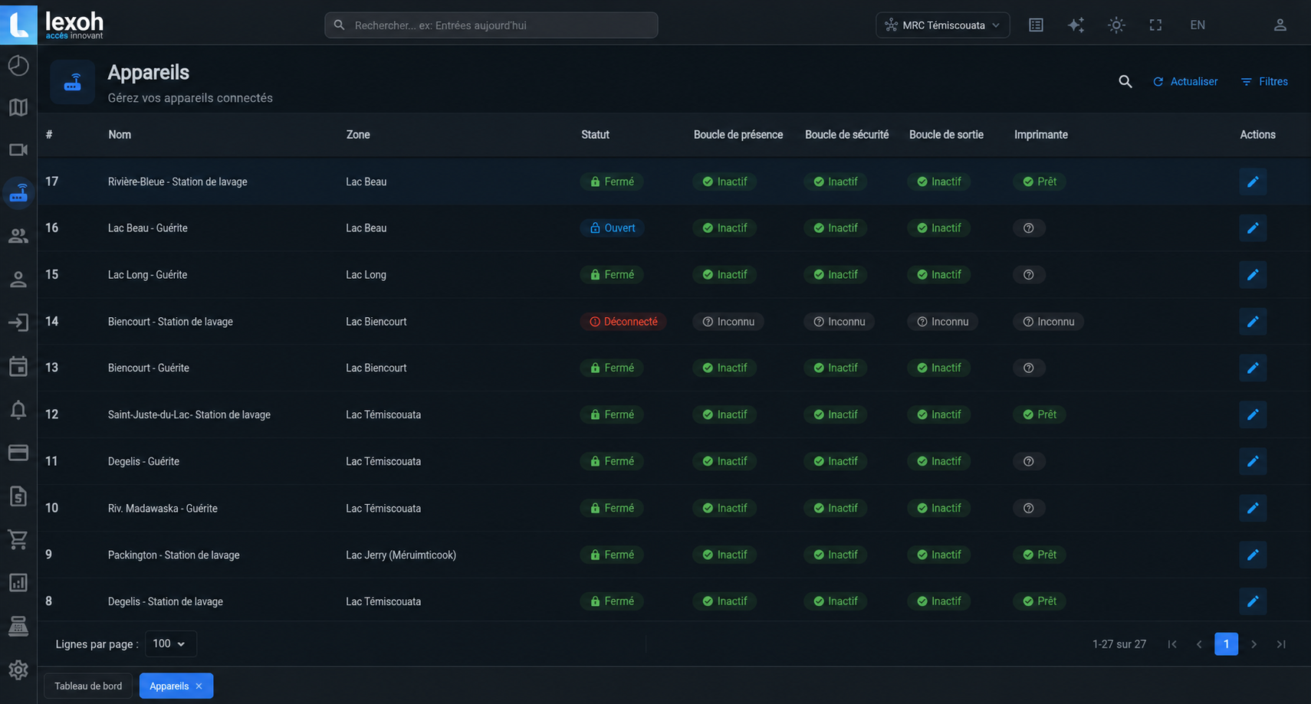Open the invoice document sidebar icon
The width and height of the screenshot is (1311, 704).
click(x=18, y=496)
